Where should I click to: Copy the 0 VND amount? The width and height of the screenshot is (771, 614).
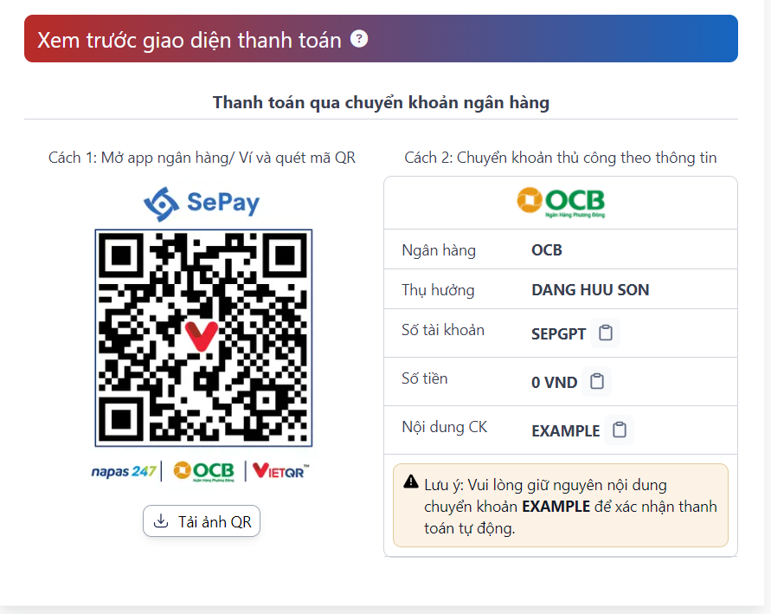point(596,381)
